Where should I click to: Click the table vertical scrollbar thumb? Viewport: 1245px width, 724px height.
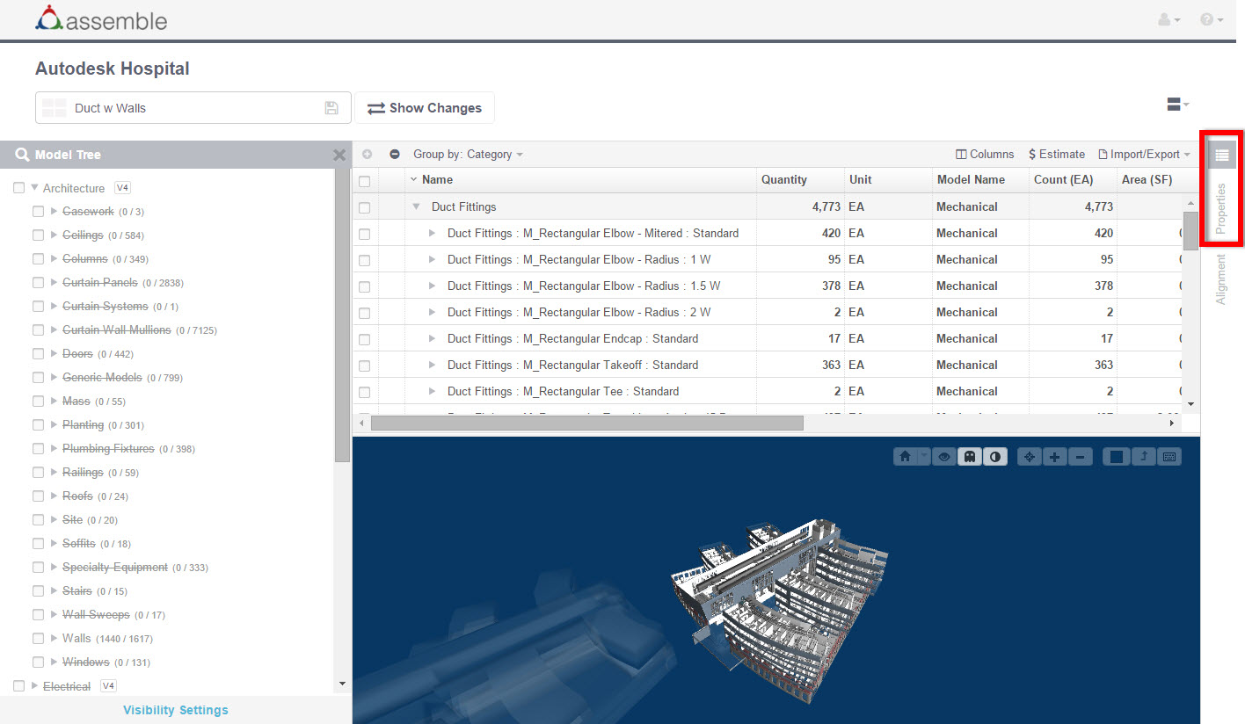click(1190, 230)
